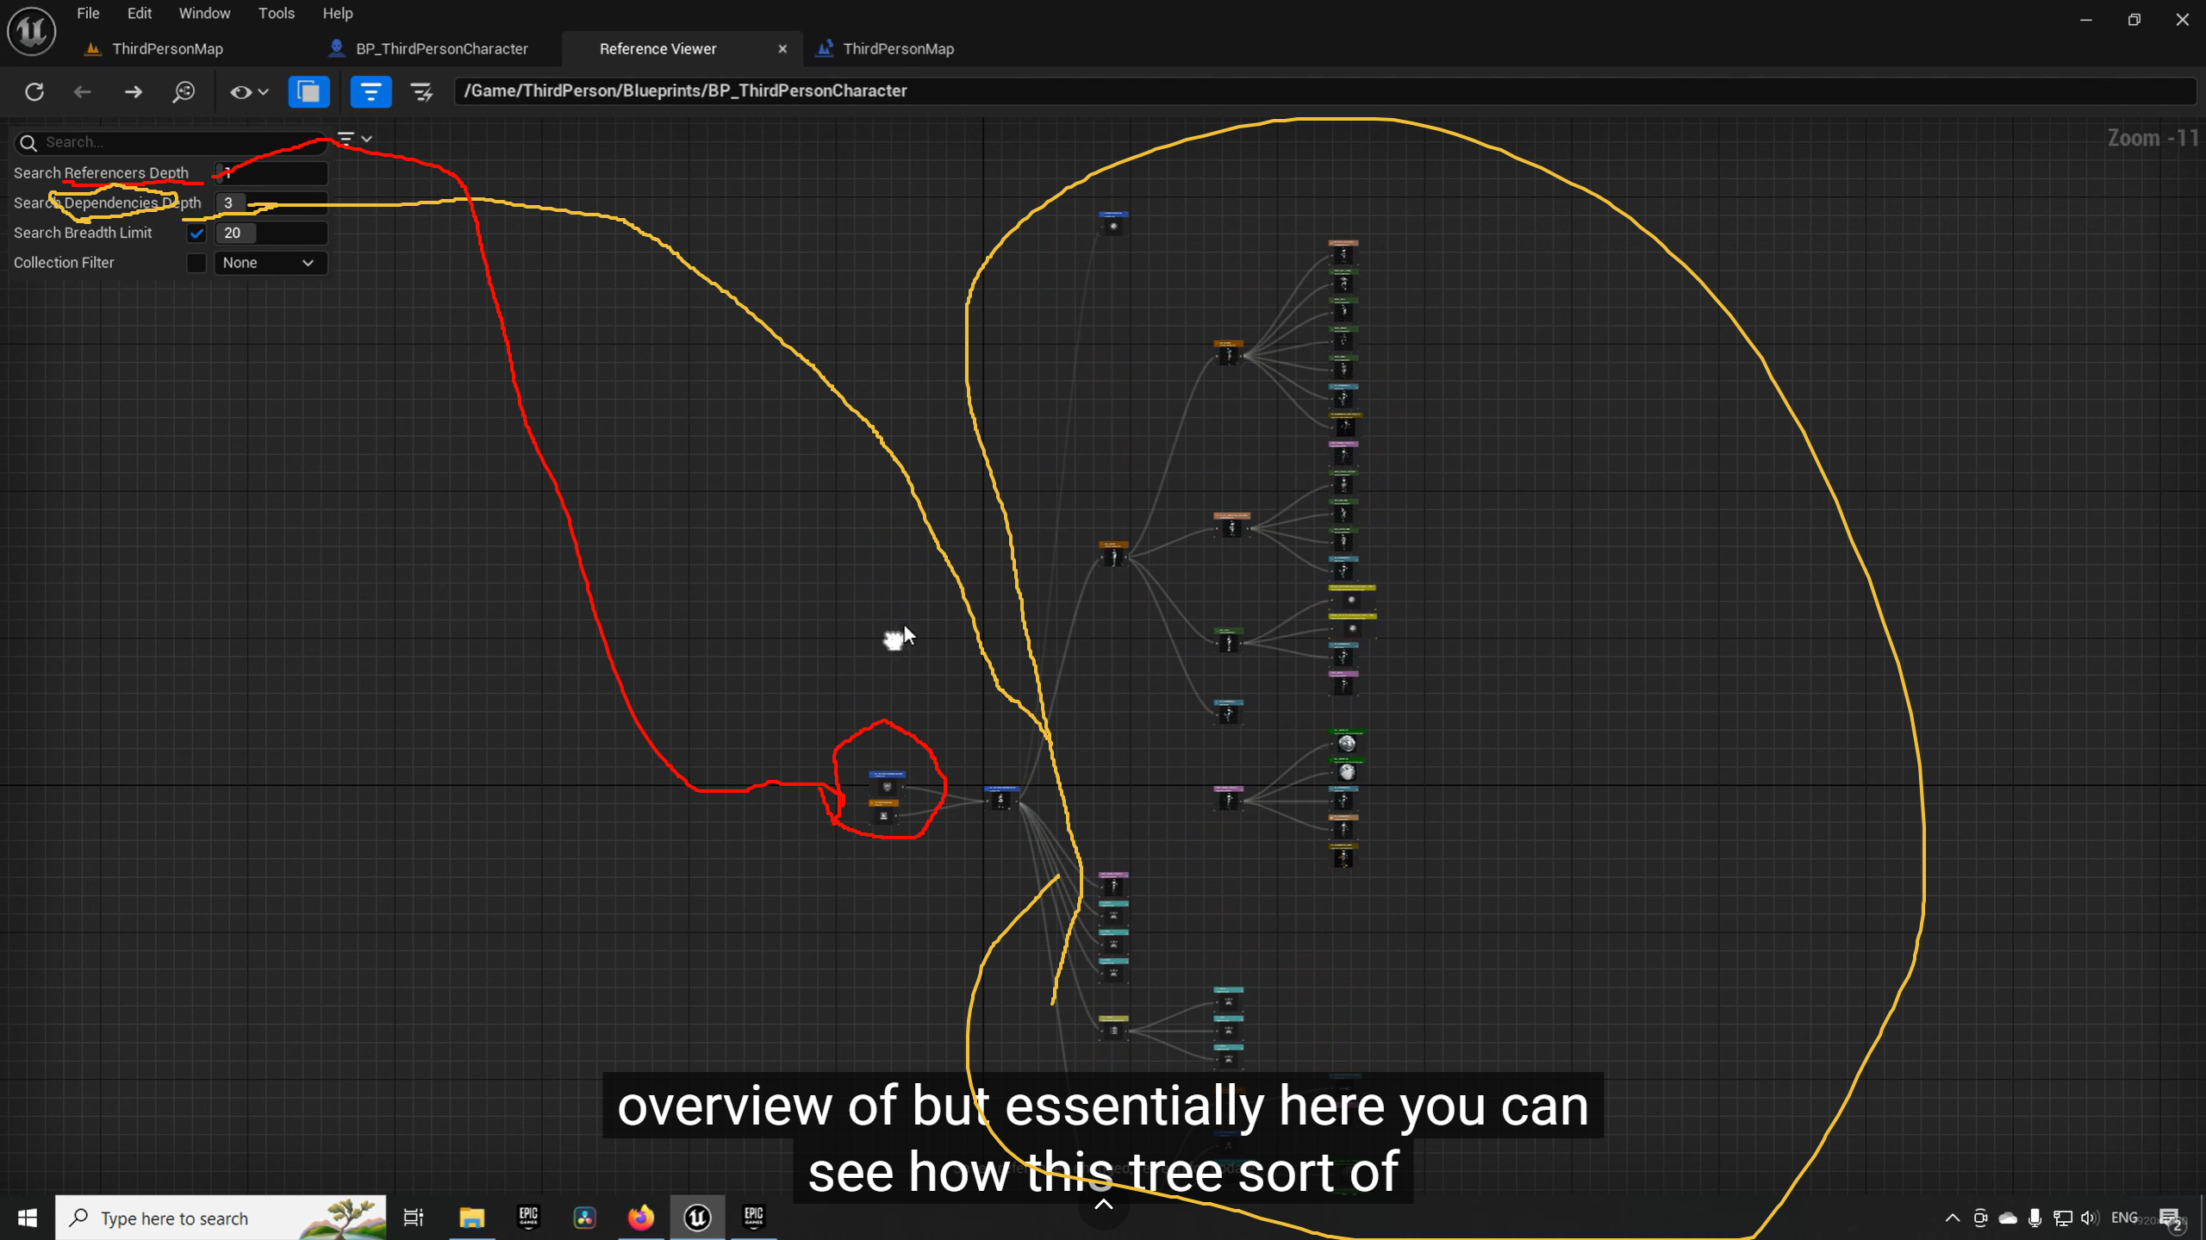Open the eye view options dropdown
The image size is (2206, 1240).
point(249,91)
